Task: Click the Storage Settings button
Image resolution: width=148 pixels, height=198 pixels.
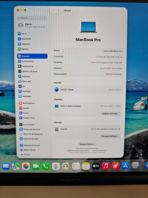Action: [x=110, y=136]
